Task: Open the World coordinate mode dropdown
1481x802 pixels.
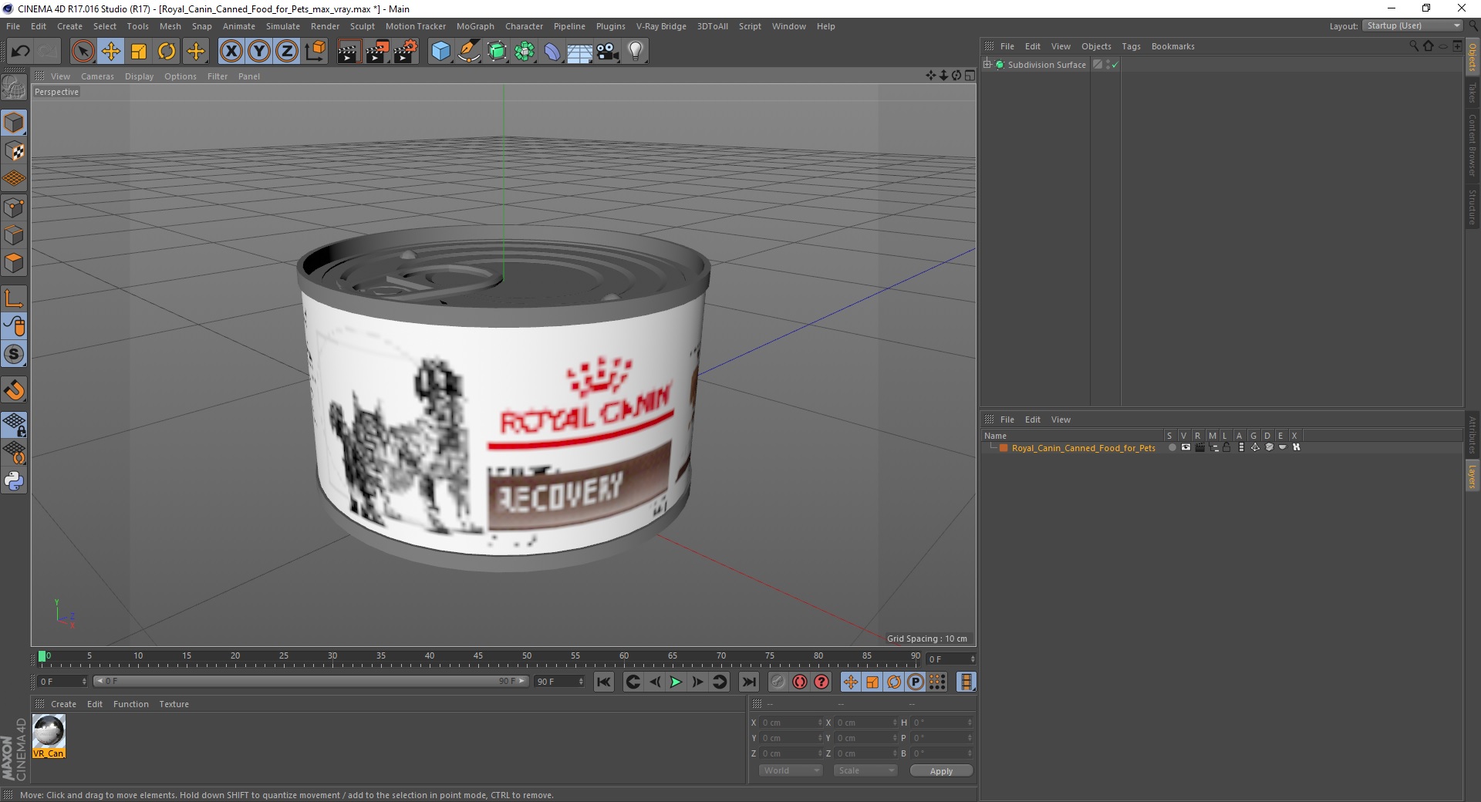Action: pos(791,770)
